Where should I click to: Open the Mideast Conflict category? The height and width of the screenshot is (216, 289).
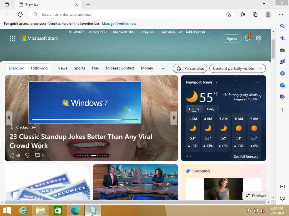[120, 68]
